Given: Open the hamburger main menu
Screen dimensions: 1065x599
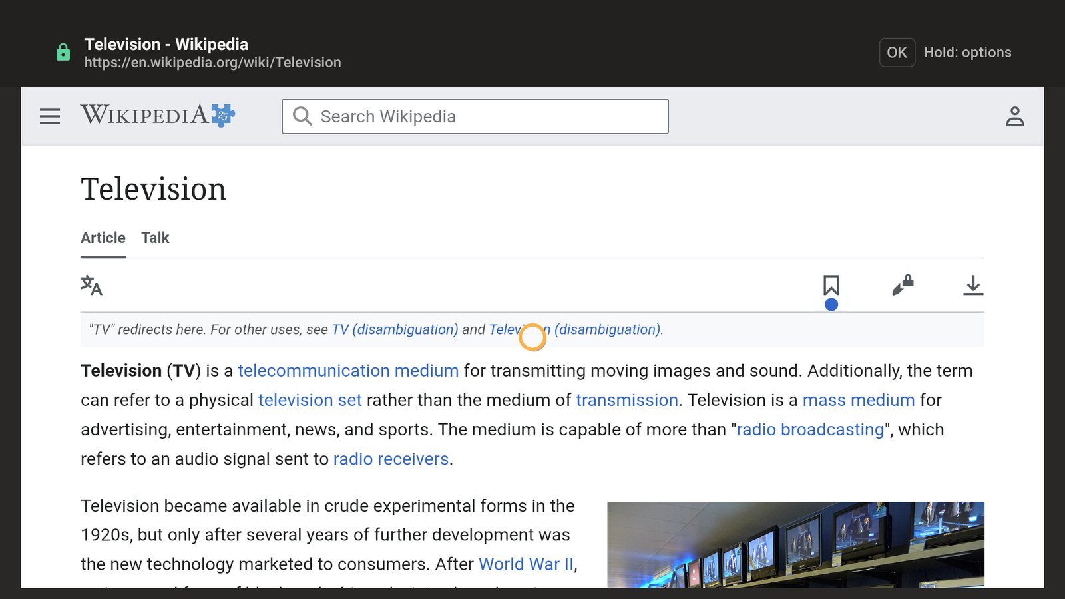Looking at the screenshot, I should click(50, 116).
